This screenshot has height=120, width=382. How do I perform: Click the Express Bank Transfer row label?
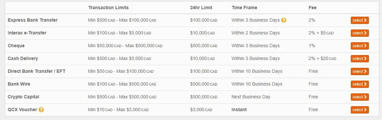[x=32, y=20]
